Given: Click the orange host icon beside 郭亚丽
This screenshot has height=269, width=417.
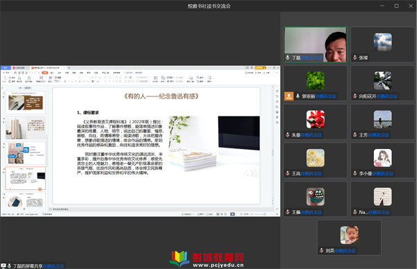Looking at the screenshot, I should (289, 96).
